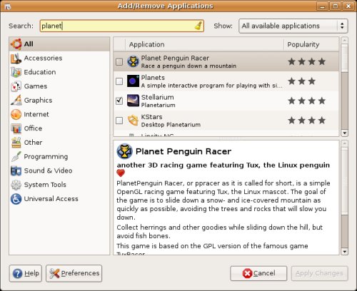Click the KStars application icon

pos(133,121)
